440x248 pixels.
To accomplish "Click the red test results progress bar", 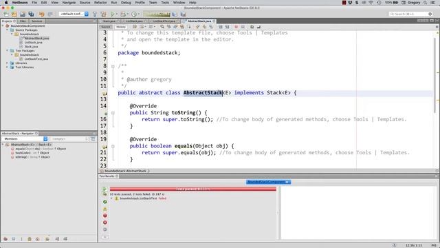I will pos(192,189).
